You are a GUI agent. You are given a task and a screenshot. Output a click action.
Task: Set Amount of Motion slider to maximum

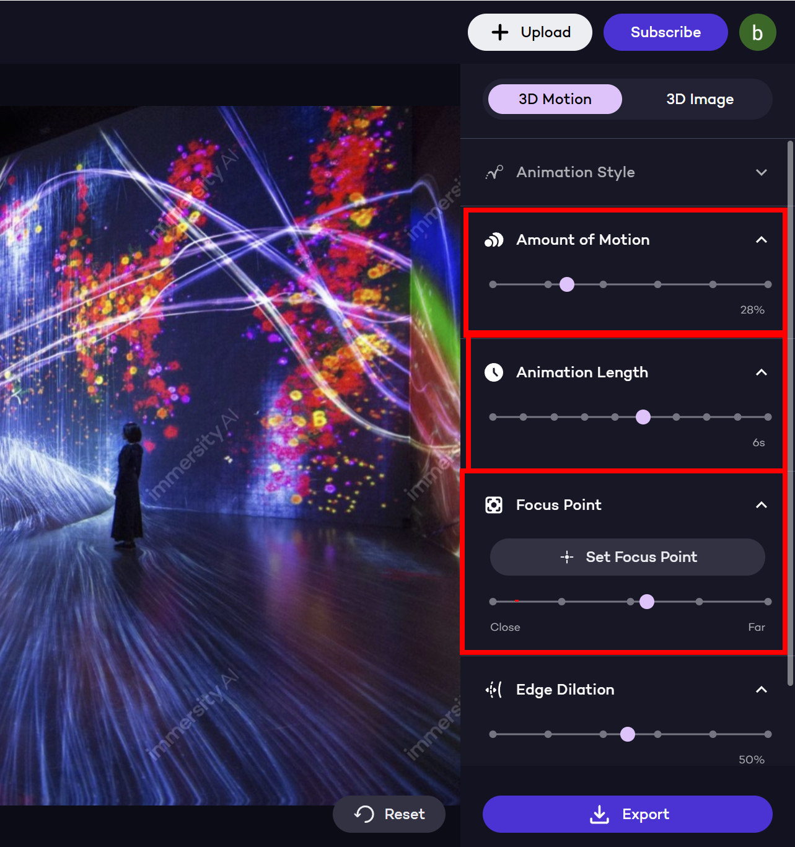click(768, 284)
